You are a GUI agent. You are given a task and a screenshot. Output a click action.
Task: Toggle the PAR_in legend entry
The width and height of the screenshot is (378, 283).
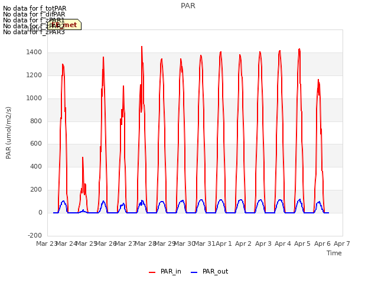165,272
